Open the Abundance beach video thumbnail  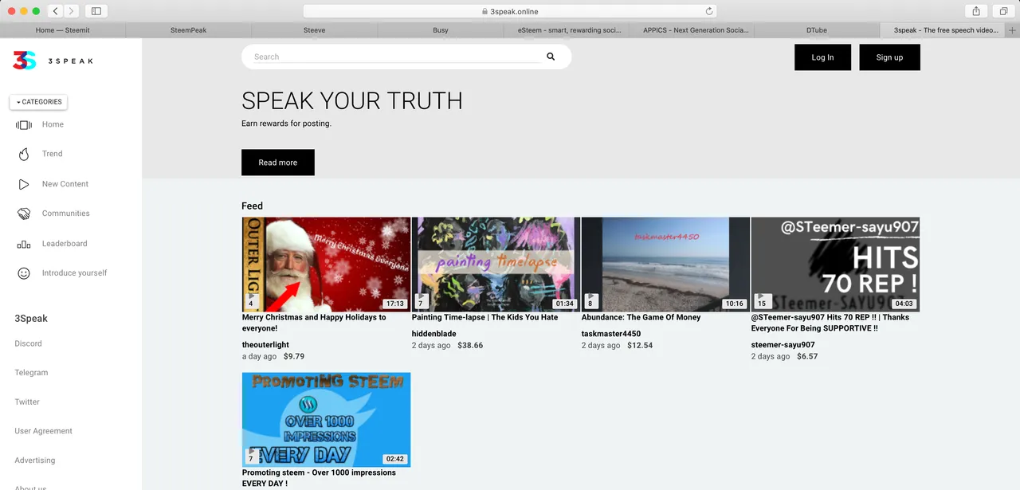[x=665, y=265]
